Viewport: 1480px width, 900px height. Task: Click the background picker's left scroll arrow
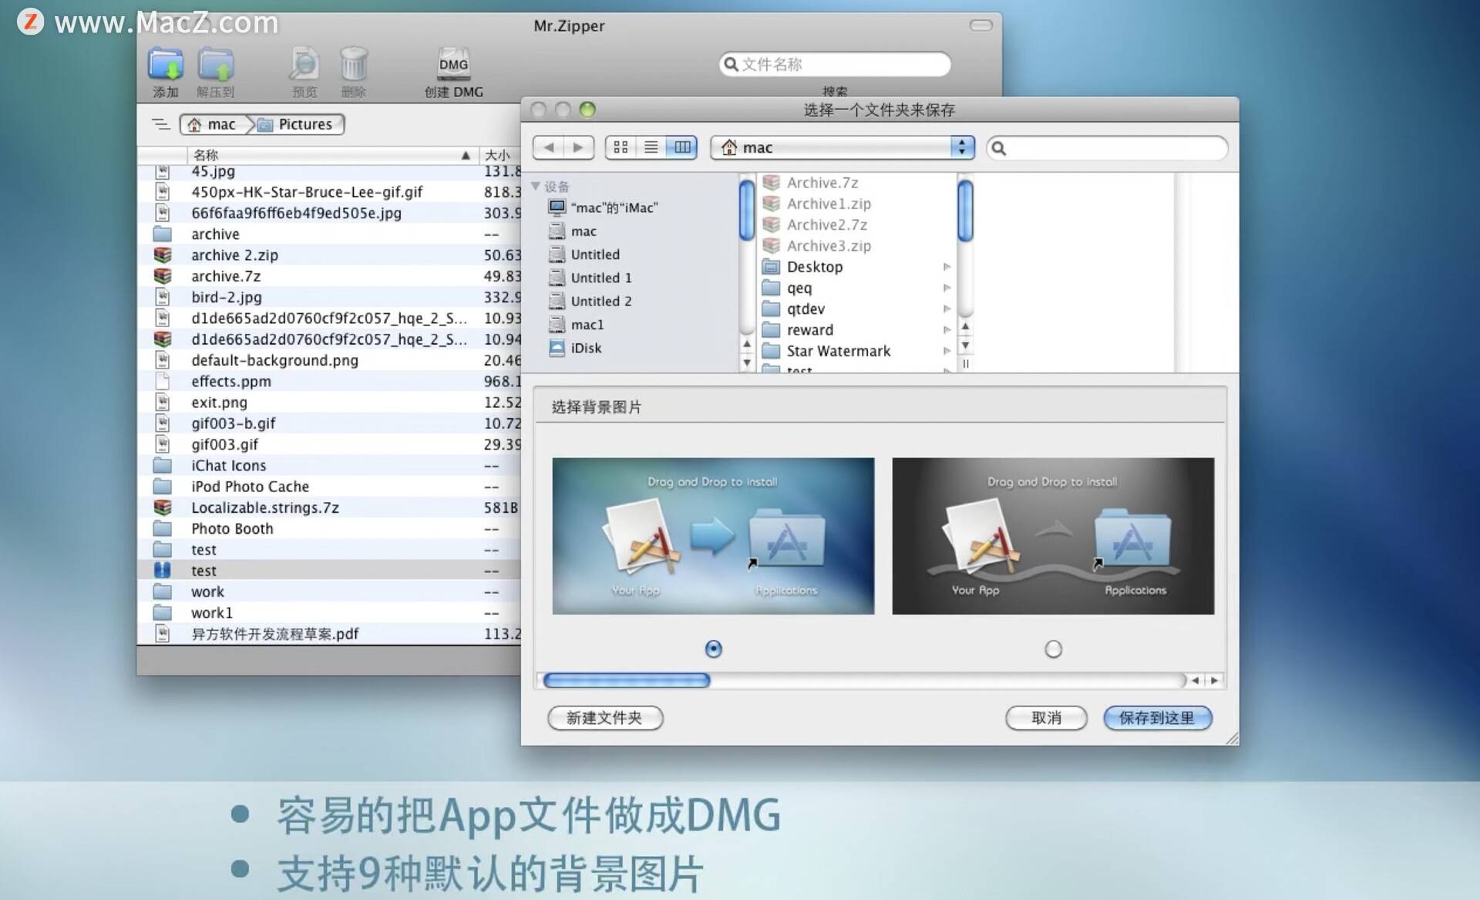[x=1195, y=680]
